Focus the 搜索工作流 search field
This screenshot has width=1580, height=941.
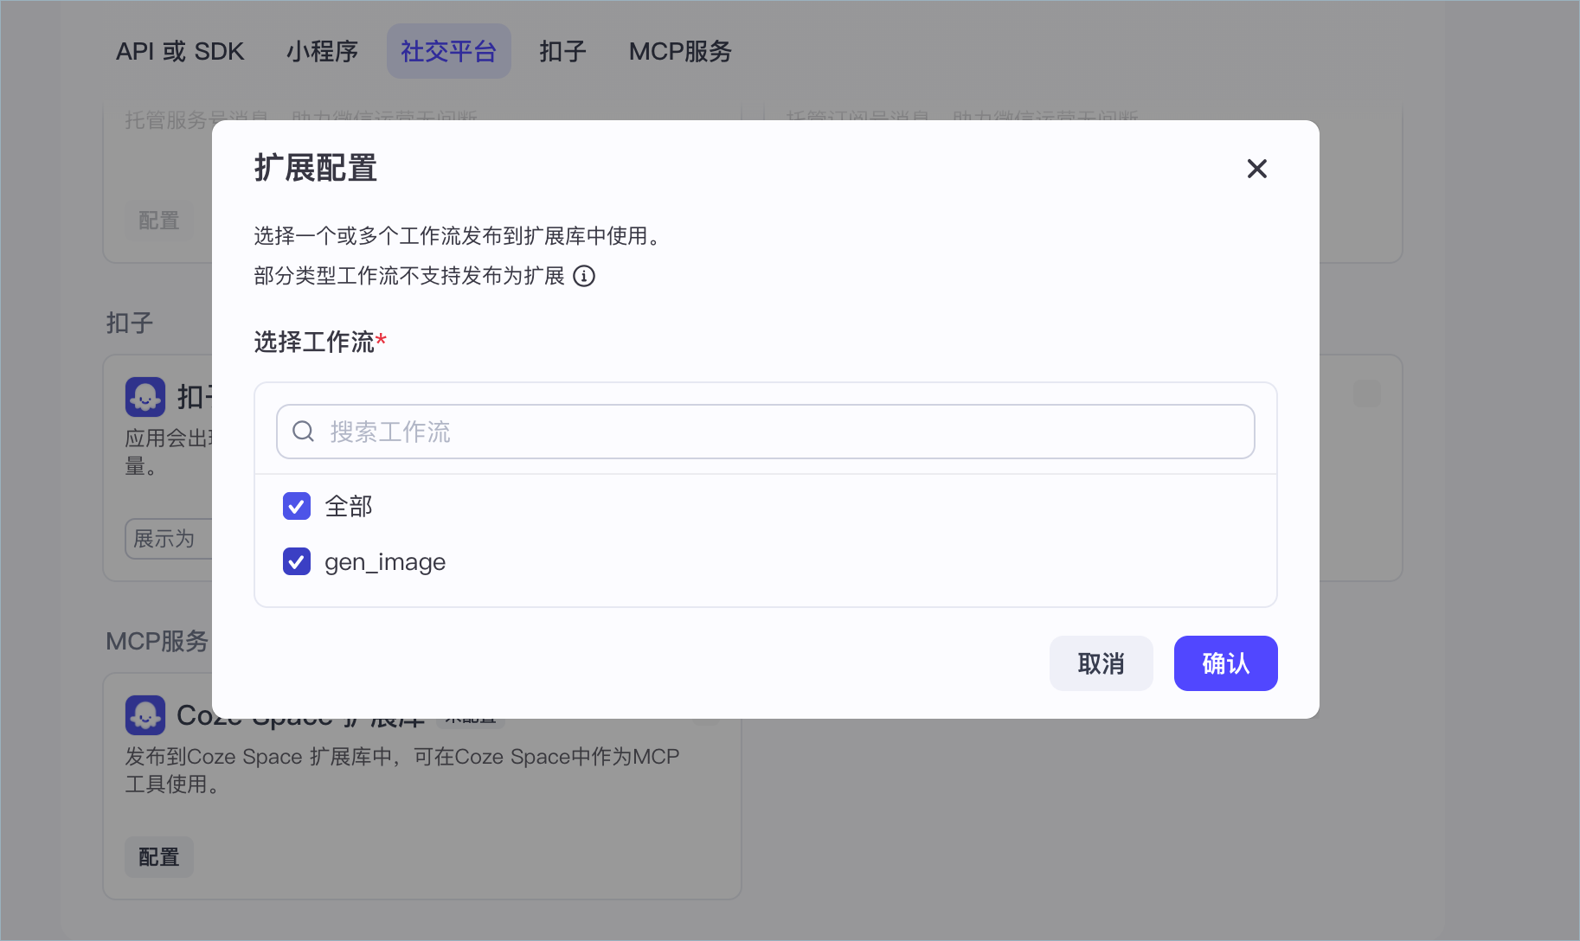[779, 432]
